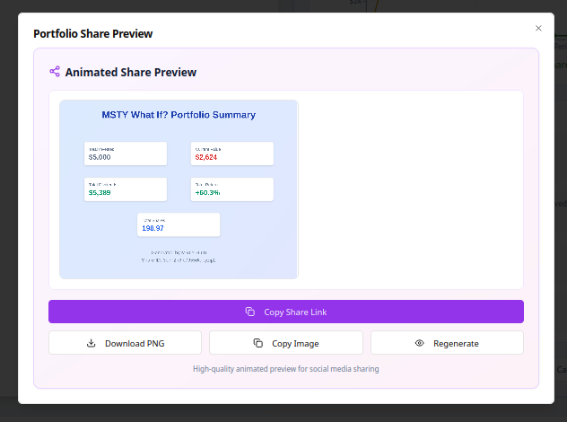Click the 198.97 shares card
Viewport: 567px width, 422px height.
tap(179, 224)
